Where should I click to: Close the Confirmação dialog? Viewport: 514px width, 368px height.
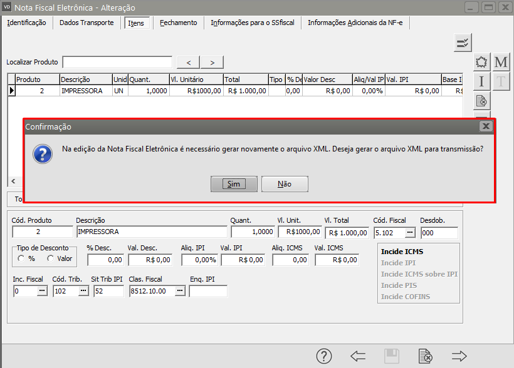(x=485, y=126)
